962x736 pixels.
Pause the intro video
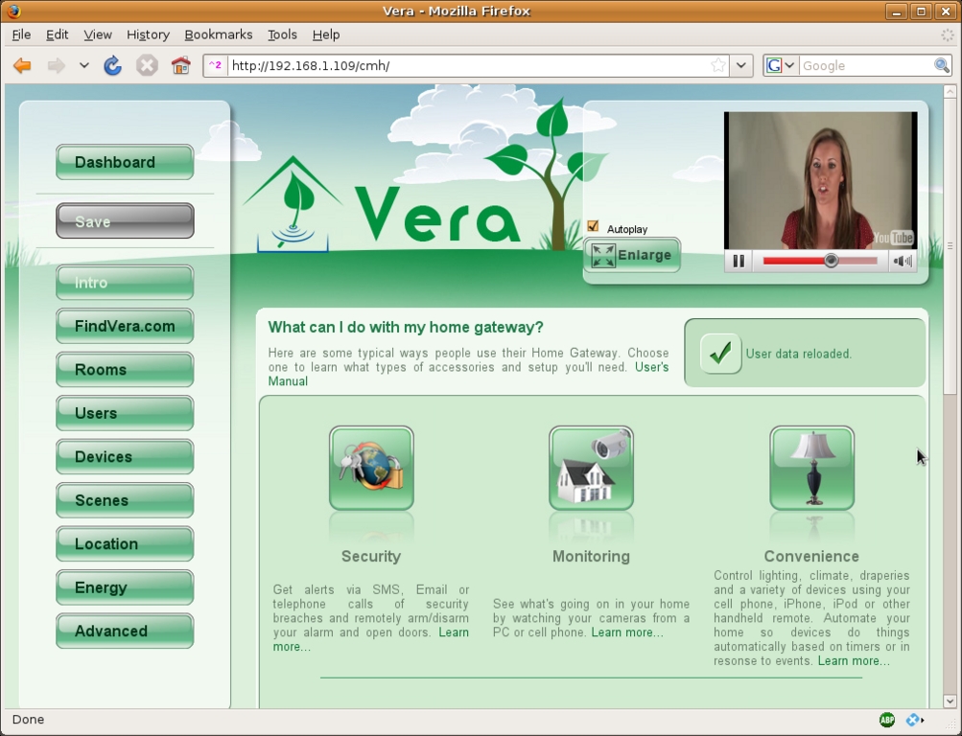(x=739, y=261)
